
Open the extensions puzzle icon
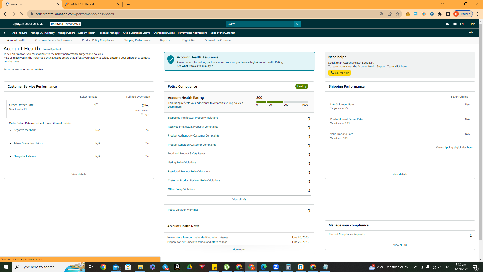coord(440,14)
